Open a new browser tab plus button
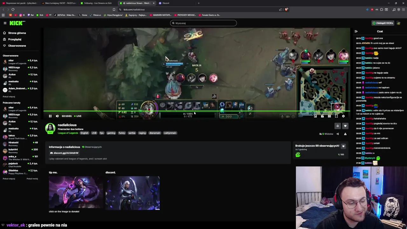 pos(198,3)
